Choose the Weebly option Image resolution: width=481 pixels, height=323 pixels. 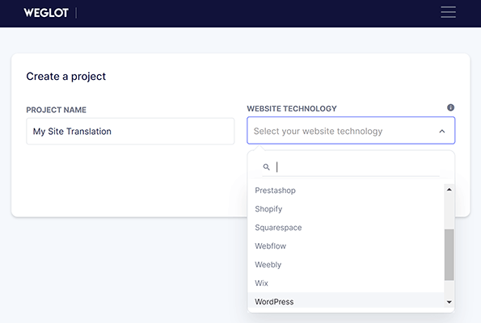click(346, 265)
